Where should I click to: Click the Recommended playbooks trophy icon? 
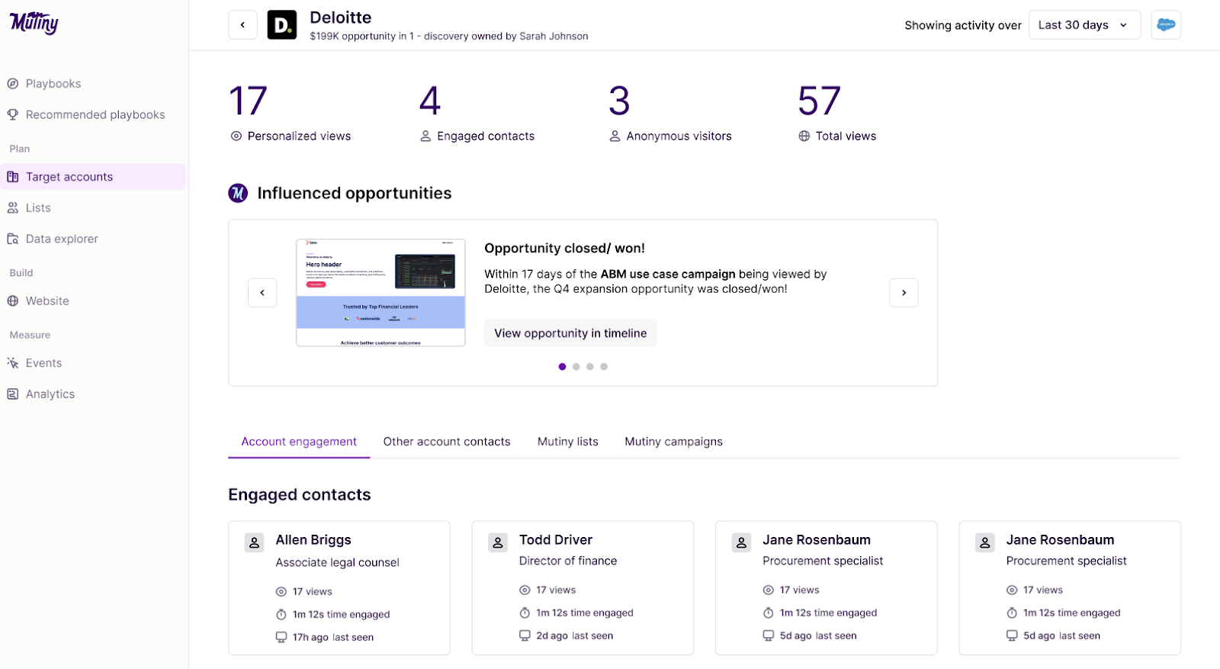(13, 114)
